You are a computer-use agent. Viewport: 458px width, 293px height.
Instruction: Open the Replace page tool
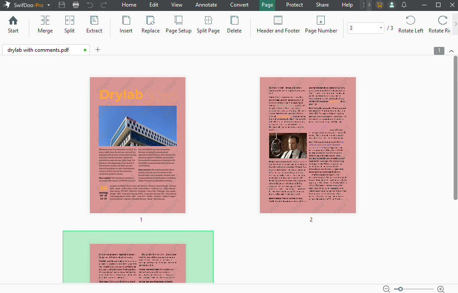click(x=150, y=24)
